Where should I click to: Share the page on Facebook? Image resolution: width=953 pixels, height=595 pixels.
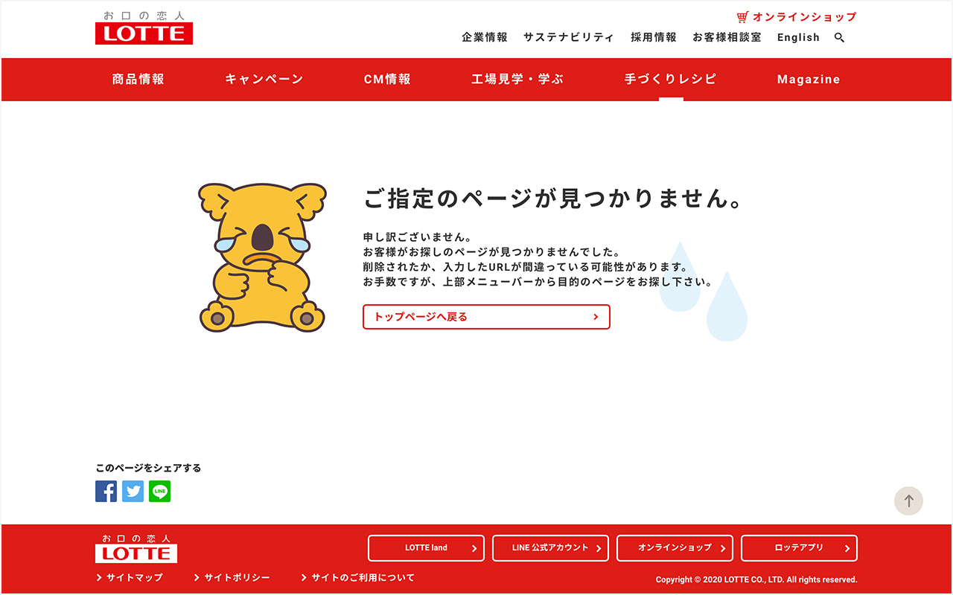coord(106,491)
